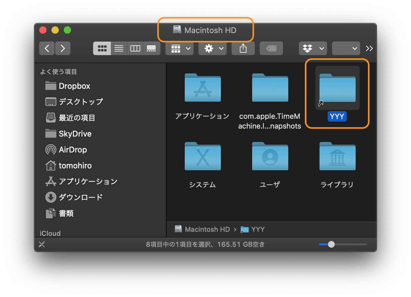Switch to list view in the toolbar
This screenshot has height=297, width=411.
coord(119,48)
